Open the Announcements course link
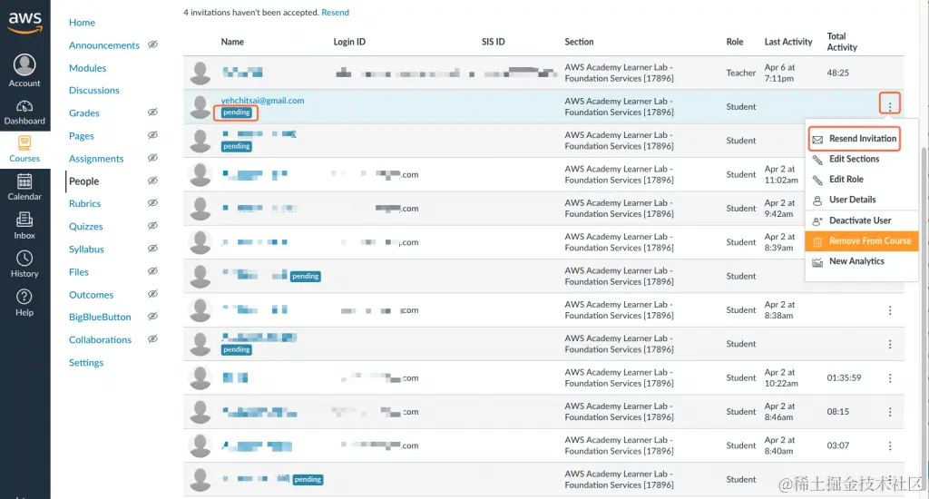The height and width of the screenshot is (499, 929). click(x=104, y=45)
